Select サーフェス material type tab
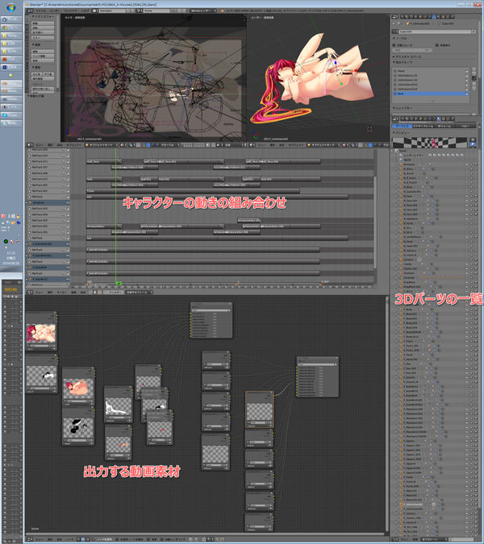484x544 pixels. click(402, 126)
